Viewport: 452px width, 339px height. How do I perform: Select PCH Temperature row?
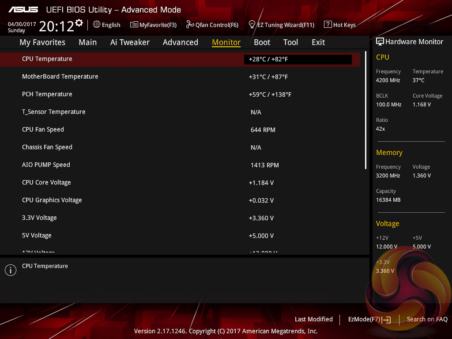(180, 94)
